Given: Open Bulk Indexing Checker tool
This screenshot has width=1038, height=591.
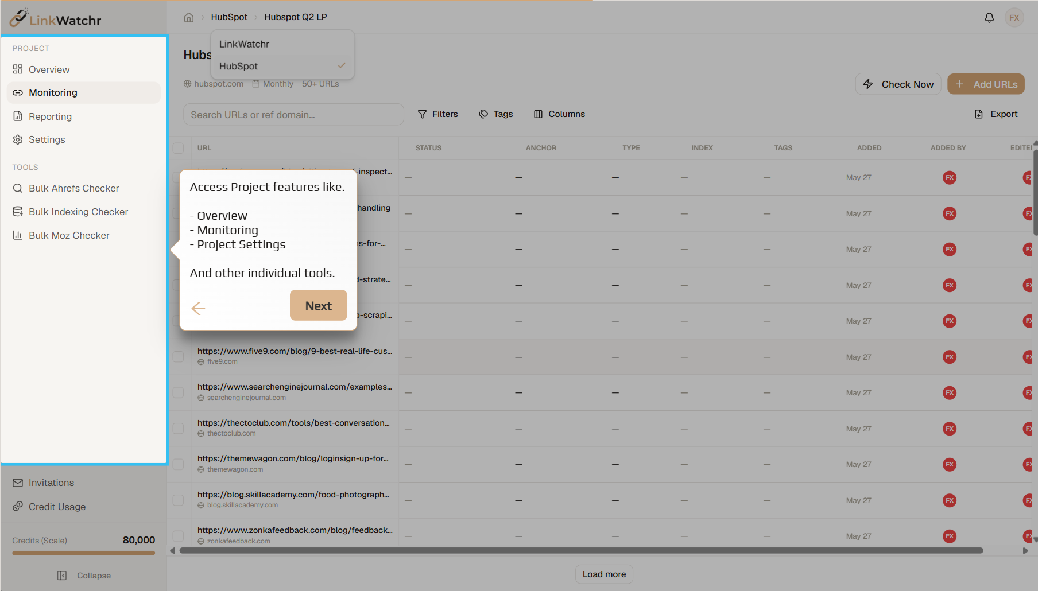Looking at the screenshot, I should (84, 212).
